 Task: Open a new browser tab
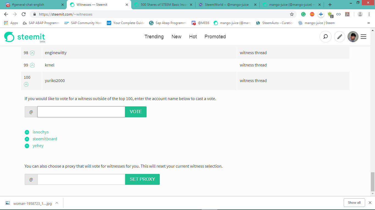330,5
